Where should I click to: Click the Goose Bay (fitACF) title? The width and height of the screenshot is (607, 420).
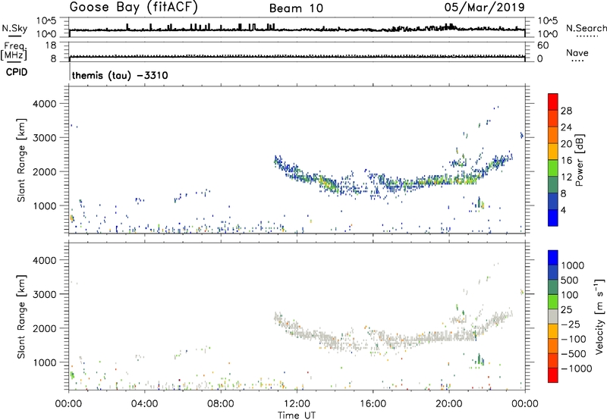click(134, 8)
